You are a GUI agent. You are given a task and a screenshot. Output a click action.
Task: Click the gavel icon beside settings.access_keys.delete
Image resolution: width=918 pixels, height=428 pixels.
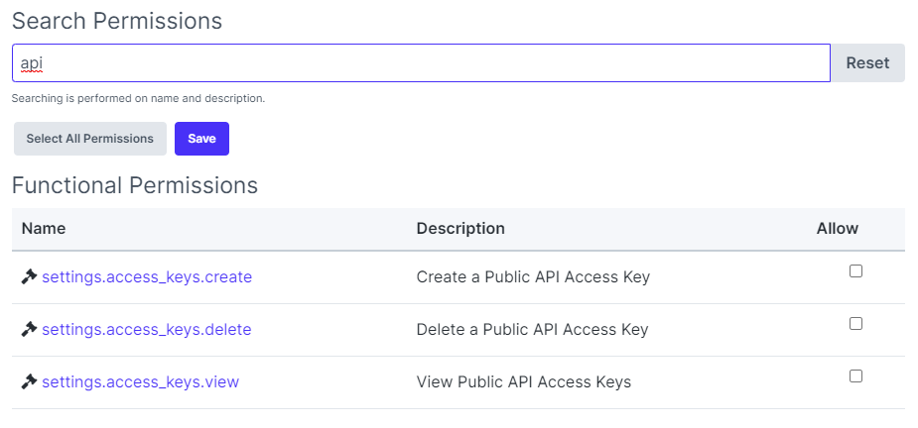29,330
